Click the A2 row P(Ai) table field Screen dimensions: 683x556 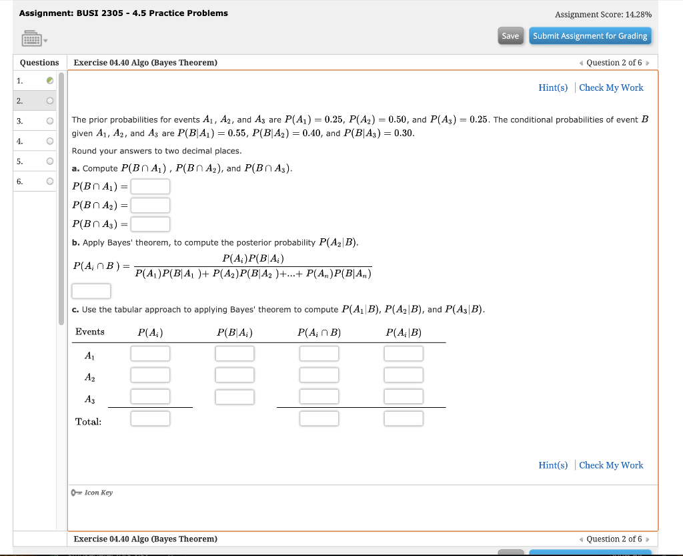(150, 374)
